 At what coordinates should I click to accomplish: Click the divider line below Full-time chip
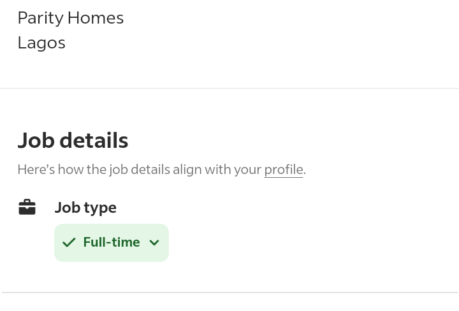point(229,293)
